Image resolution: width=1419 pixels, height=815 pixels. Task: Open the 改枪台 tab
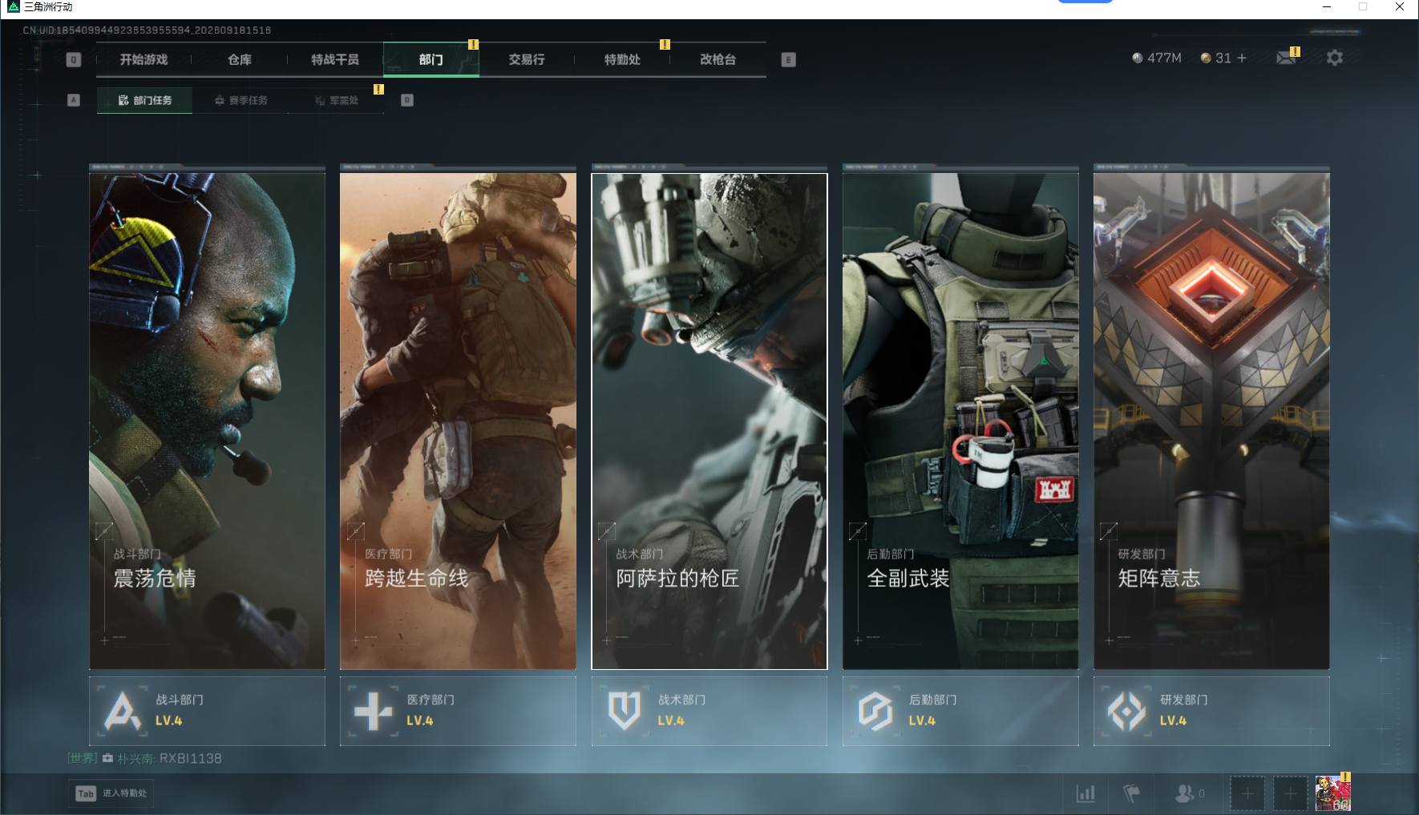click(x=718, y=59)
